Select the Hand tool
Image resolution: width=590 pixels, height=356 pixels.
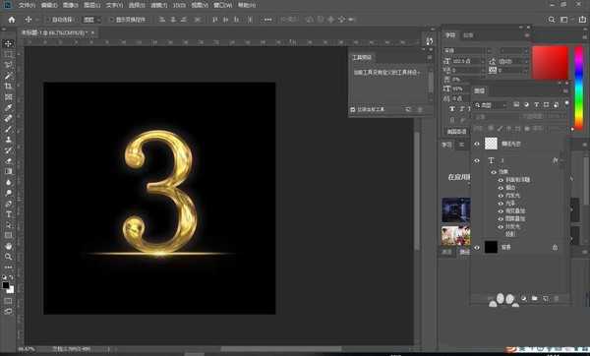(8, 246)
